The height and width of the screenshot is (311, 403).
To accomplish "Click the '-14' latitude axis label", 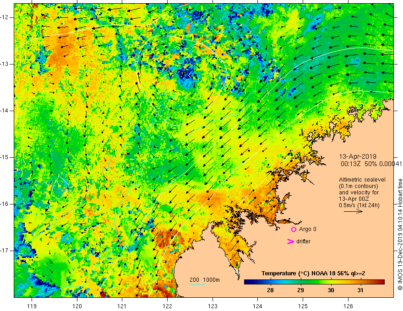I will click(x=5, y=111).
